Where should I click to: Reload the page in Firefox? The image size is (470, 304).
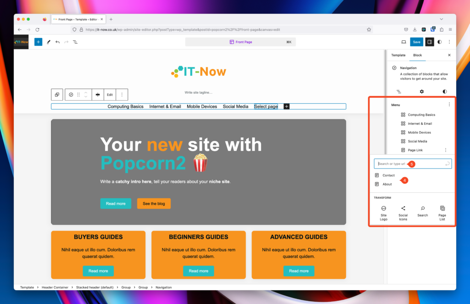(38, 30)
